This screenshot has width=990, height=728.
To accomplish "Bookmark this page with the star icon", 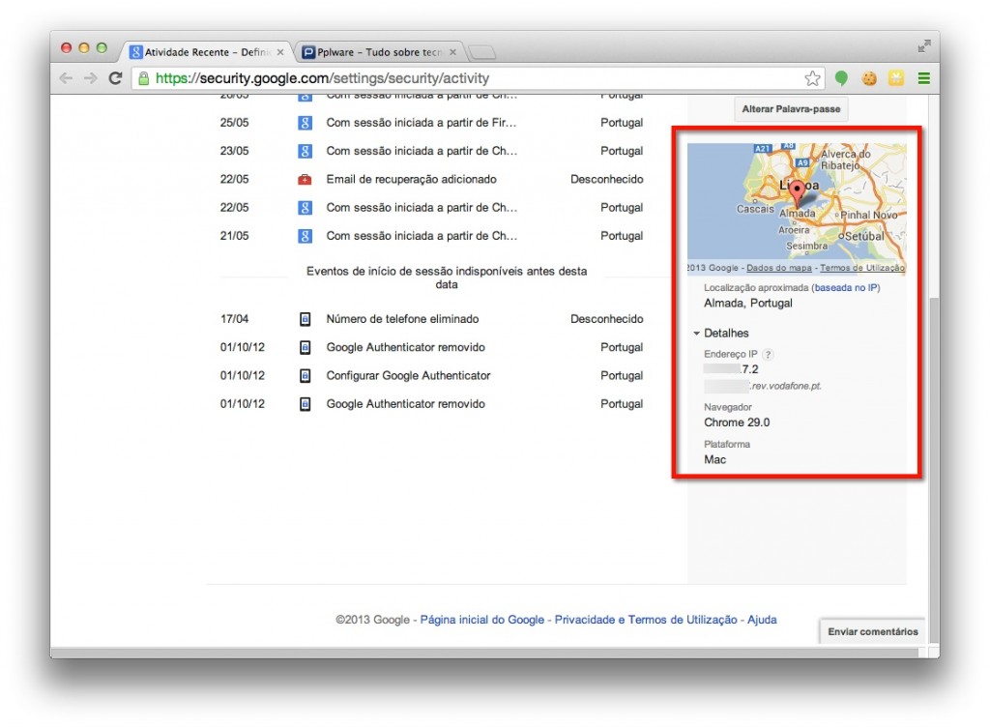I will click(812, 78).
